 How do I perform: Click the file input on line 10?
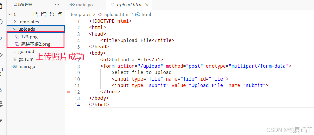(x=170, y=79)
